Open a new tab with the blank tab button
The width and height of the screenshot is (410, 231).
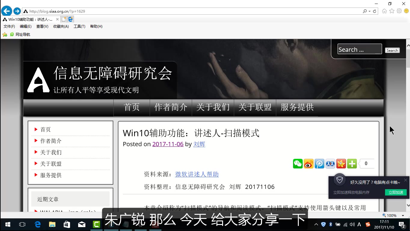(64, 19)
